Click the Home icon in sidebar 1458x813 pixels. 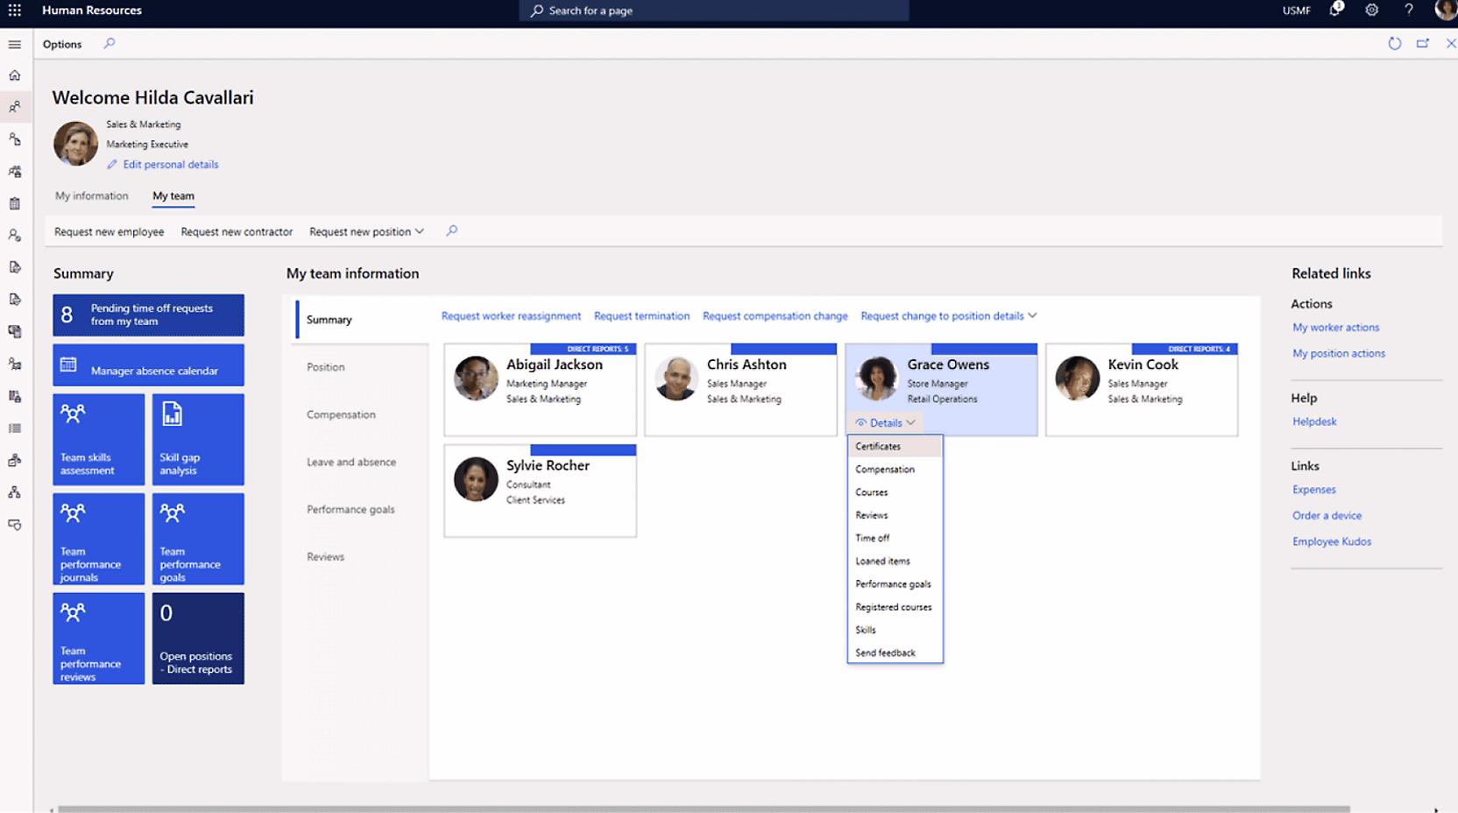[15, 75]
